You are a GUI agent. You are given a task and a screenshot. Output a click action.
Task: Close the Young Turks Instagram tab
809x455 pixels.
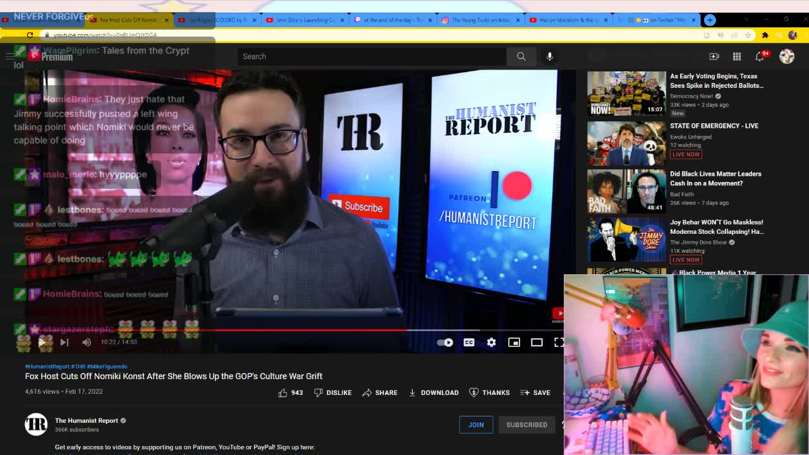518,20
